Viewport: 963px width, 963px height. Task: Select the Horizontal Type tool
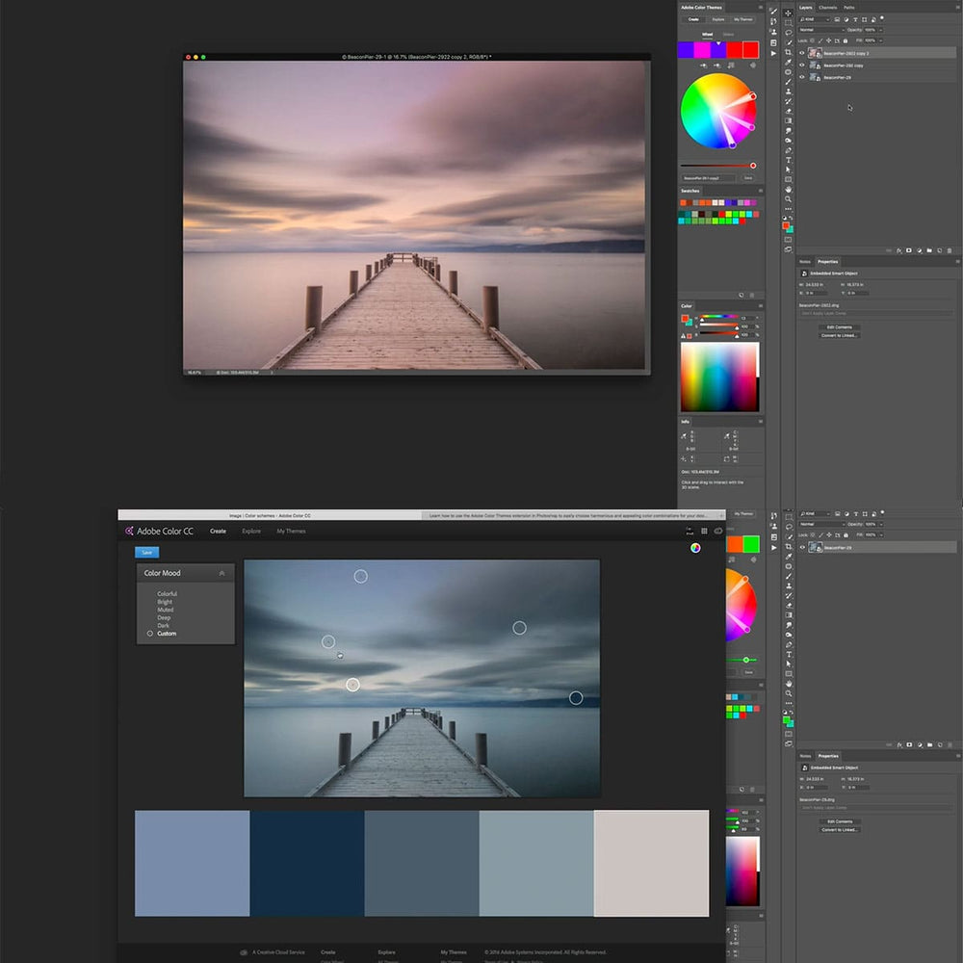pos(788,161)
